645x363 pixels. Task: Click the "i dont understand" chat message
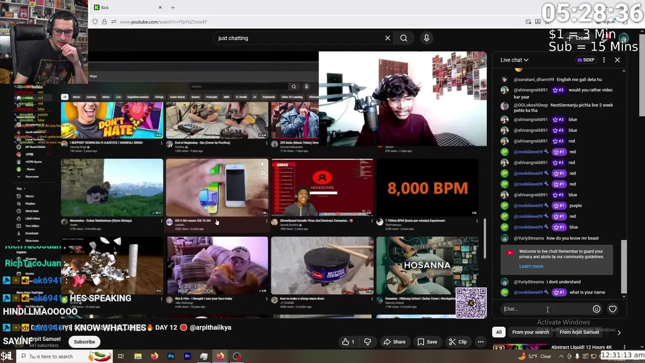pyautogui.click(x=563, y=282)
